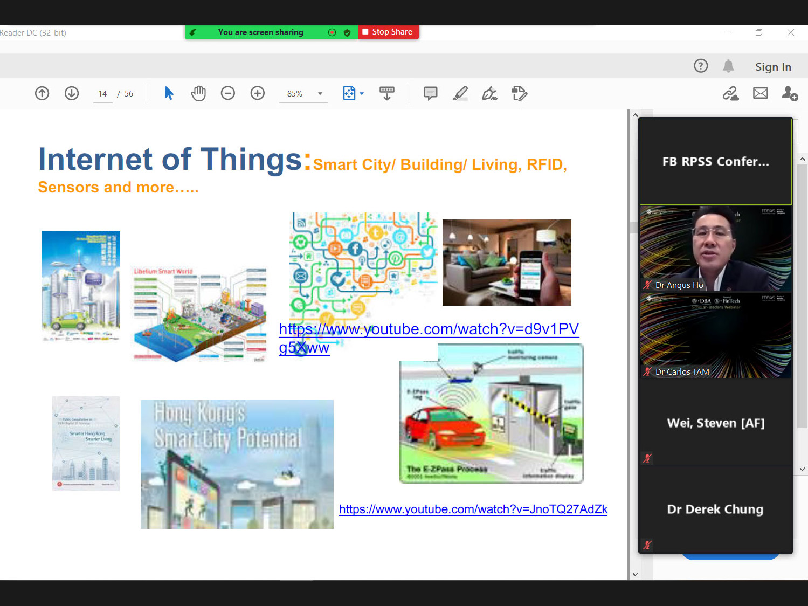Send file by email envelope icon
This screenshot has height=606, width=808.
point(760,93)
